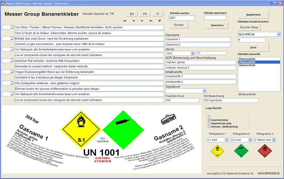Open the QLS 4100 Xe printer dropdown
The image size is (284, 179).
click(279, 34)
